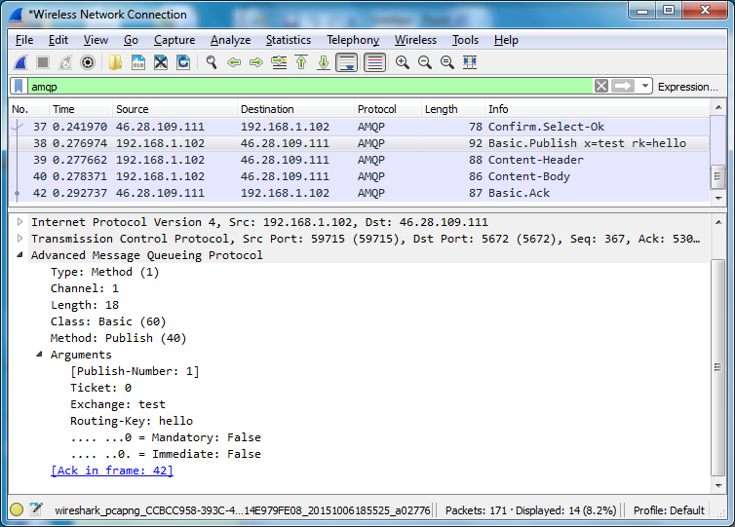Click the Expression... button
Viewport: 735px width, 527px height.
[x=687, y=87]
